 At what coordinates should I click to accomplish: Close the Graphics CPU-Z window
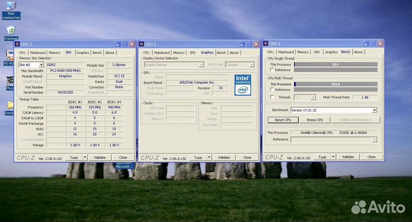(x=256, y=44)
